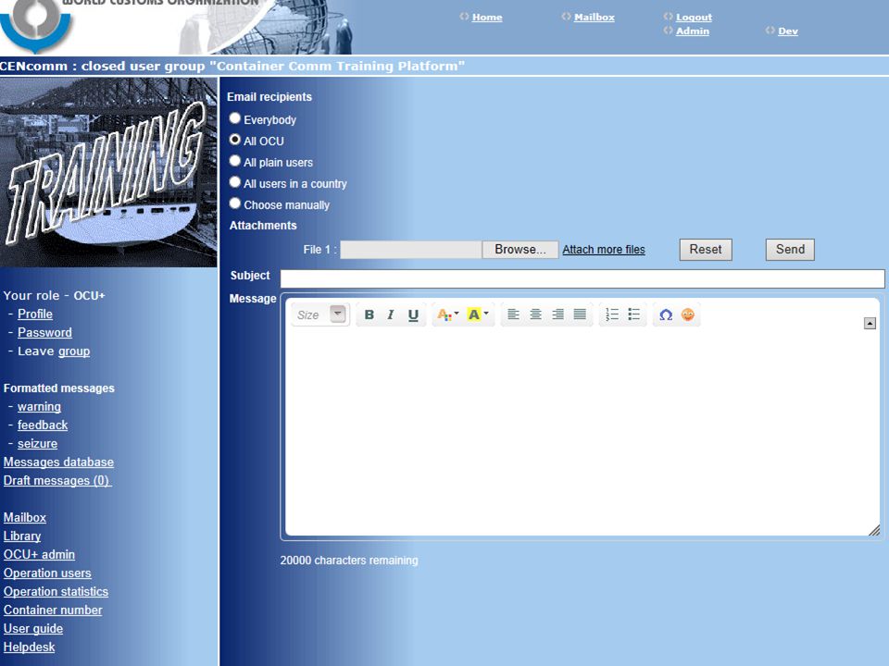Open OCU+ admin link
Screen dimensions: 889x666
click(x=39, y=555)
